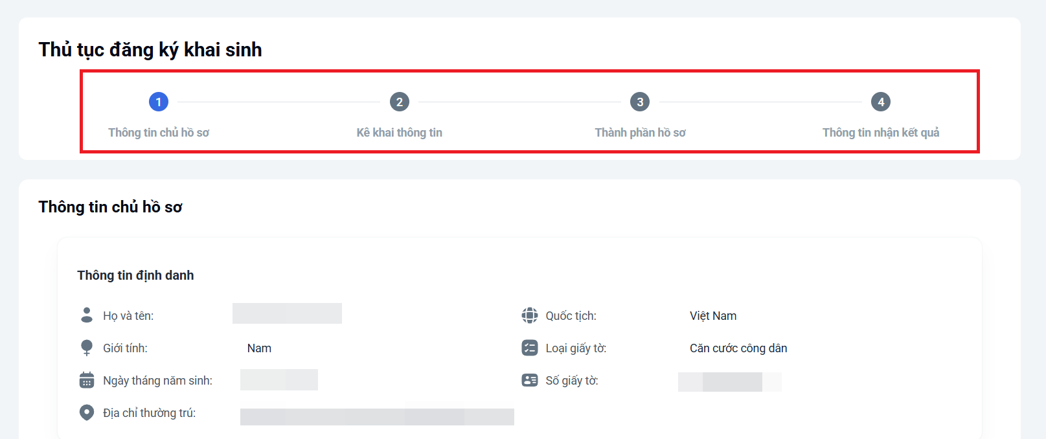Screen dimensions: 1046x439
Task: Select the blue step 1 circle
Action: click(159, 101)
